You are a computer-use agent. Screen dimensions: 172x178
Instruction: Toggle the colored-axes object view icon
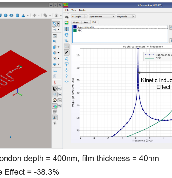tap(55, 117)
